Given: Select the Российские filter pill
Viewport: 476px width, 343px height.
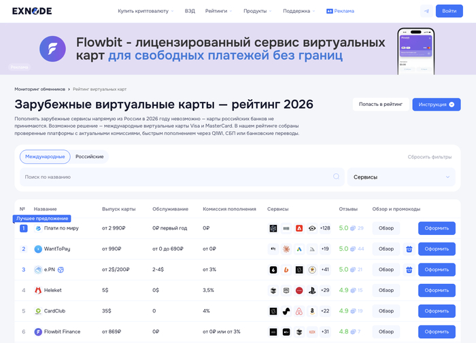Looking at the screenshot, I should pos(90,157).
